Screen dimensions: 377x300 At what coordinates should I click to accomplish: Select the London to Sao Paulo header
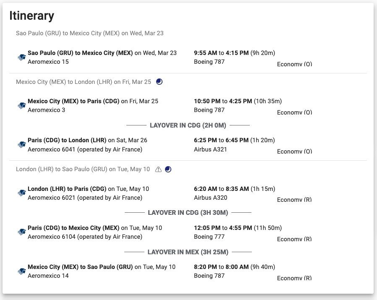tap(83, 170)
